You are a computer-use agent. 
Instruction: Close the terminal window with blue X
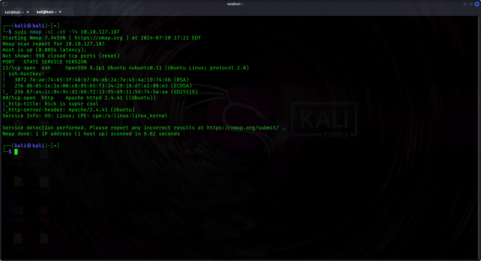coord(477,4)
